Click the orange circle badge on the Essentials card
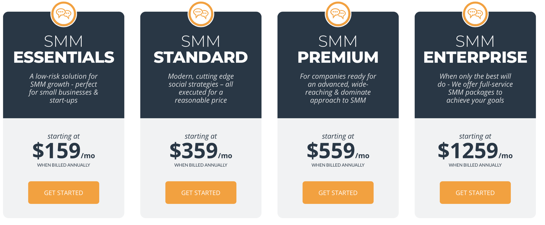The height and width of the screenshot is (225, 545). (x=64, y=14)
